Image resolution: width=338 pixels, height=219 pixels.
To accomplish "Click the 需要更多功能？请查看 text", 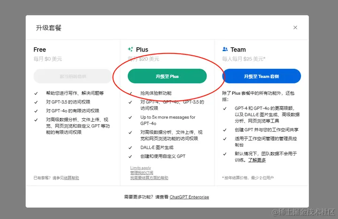I will pyautogui.click(x=146, y=197).
